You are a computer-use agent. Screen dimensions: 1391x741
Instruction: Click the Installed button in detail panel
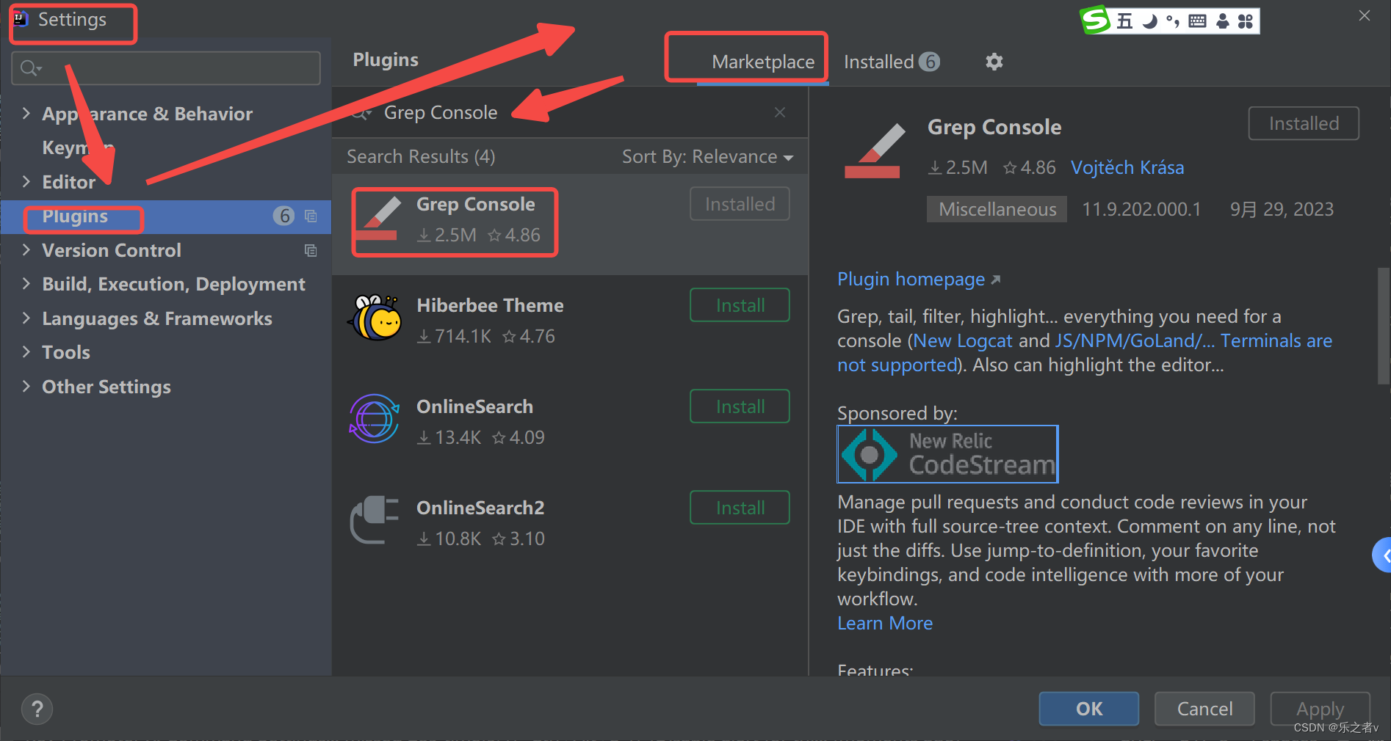tap(1304, 123)
